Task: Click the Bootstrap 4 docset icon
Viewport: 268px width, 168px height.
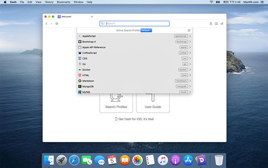Action: (x=80, y=42)
